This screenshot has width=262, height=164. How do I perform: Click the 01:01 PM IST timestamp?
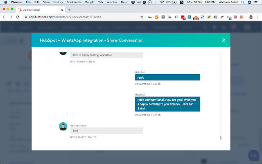pos(83,61)
